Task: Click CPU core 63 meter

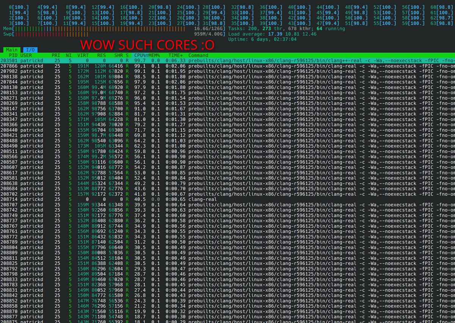Action: click(441, 23)
